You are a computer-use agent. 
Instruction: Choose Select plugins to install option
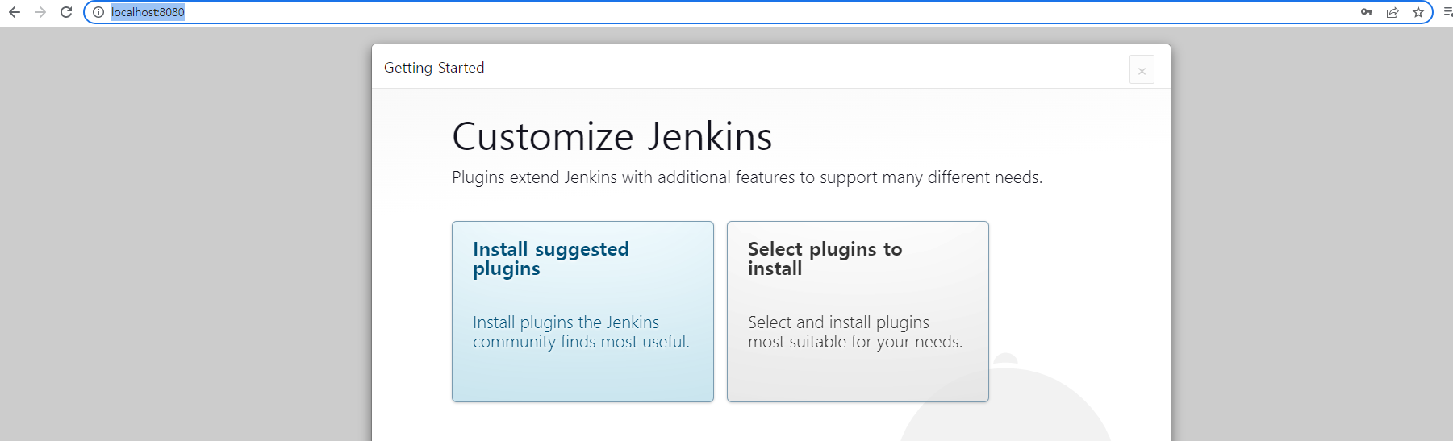click(858, 311)
